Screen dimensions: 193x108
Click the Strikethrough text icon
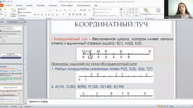coord(49,14)
